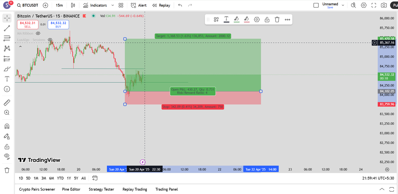Open the Strategy Tester tab
Screen dimensions: 398x194
click(x=101, y=189)
